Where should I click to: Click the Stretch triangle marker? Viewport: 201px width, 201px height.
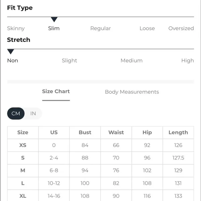[x=11, y=52]
